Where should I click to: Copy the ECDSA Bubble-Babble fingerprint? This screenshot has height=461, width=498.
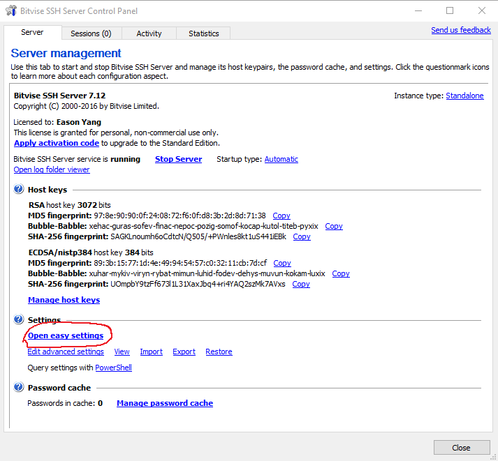click(x=341, y=273)
